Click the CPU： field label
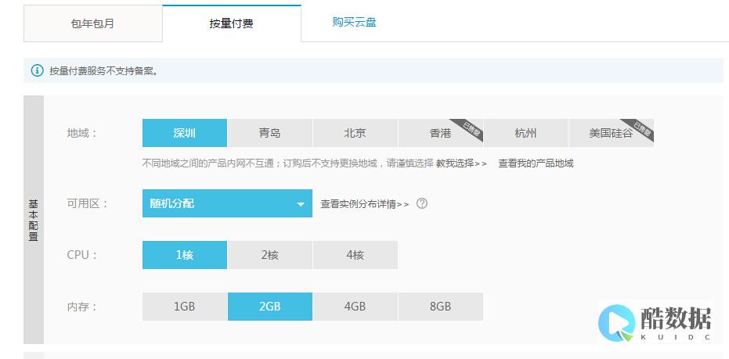The height and width of the screenshot is (359, 729). (x=82, y=255)
